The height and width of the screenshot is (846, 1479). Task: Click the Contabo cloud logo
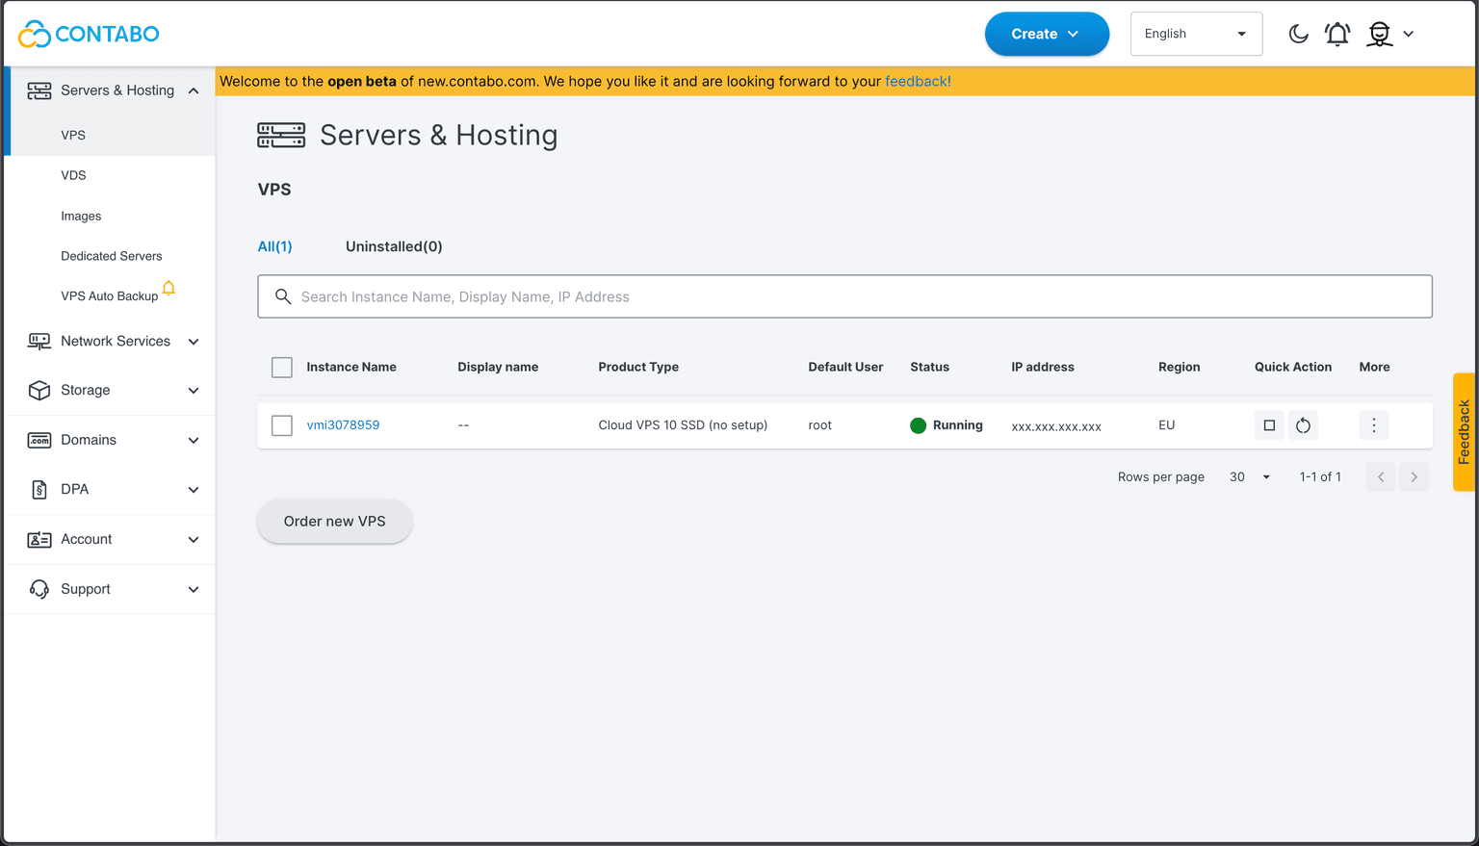point(39,33)
